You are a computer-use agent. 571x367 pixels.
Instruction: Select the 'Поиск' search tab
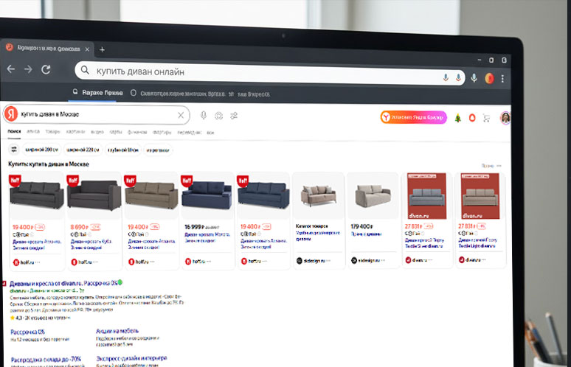pos(14,133)
